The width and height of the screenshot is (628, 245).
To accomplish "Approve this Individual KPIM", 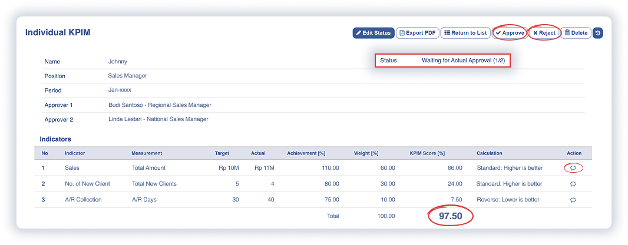I will click(510, 33).
